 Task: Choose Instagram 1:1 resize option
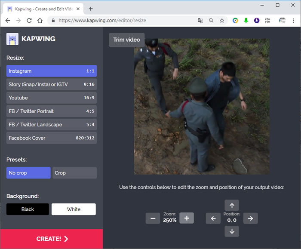pos(52,71)
